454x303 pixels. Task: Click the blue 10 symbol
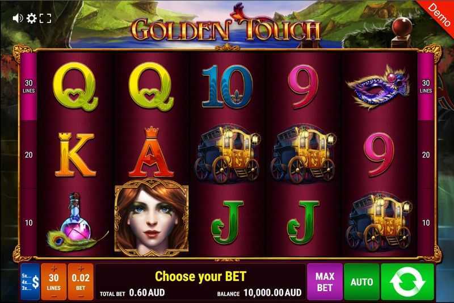pos(227,87)
